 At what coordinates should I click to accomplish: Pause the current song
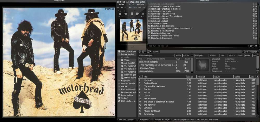point(132,14)
